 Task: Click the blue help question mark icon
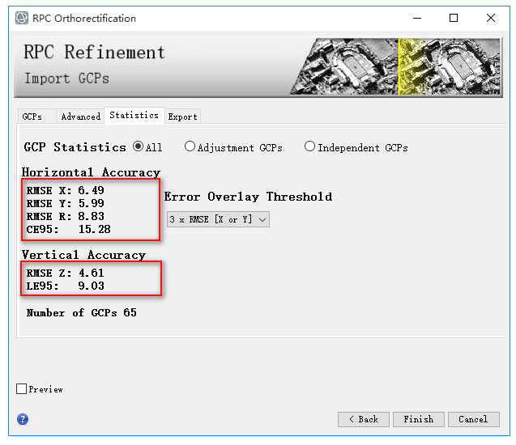pyautogui.click(x=23, y=419)
